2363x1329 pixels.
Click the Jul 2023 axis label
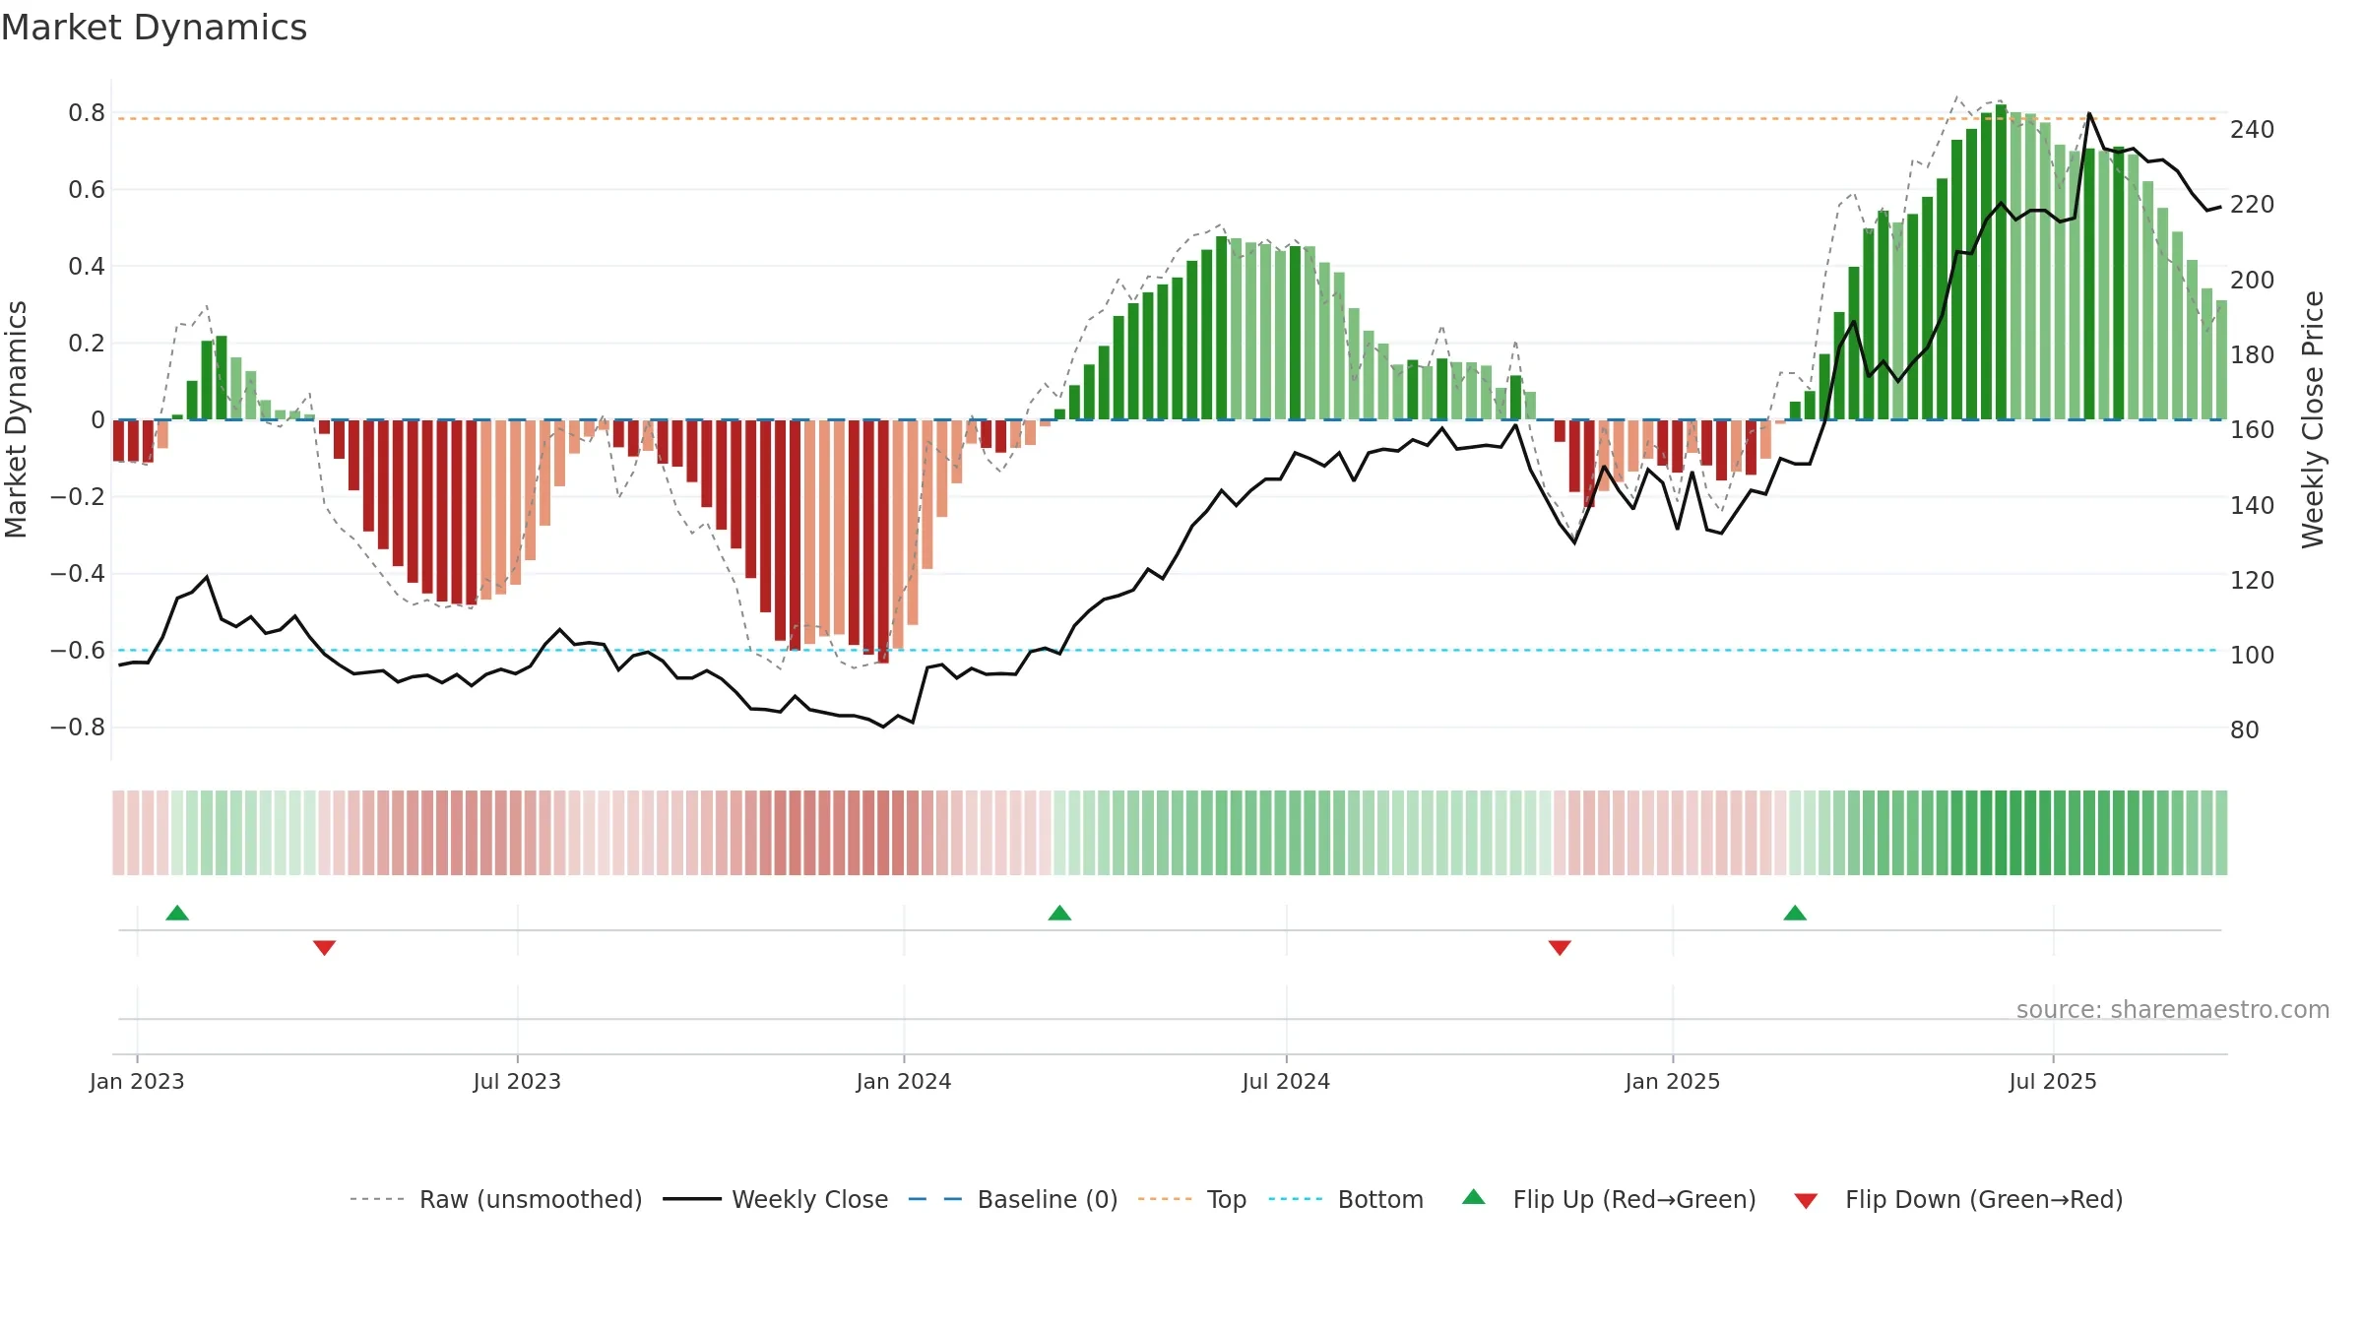click(517, 1081)
